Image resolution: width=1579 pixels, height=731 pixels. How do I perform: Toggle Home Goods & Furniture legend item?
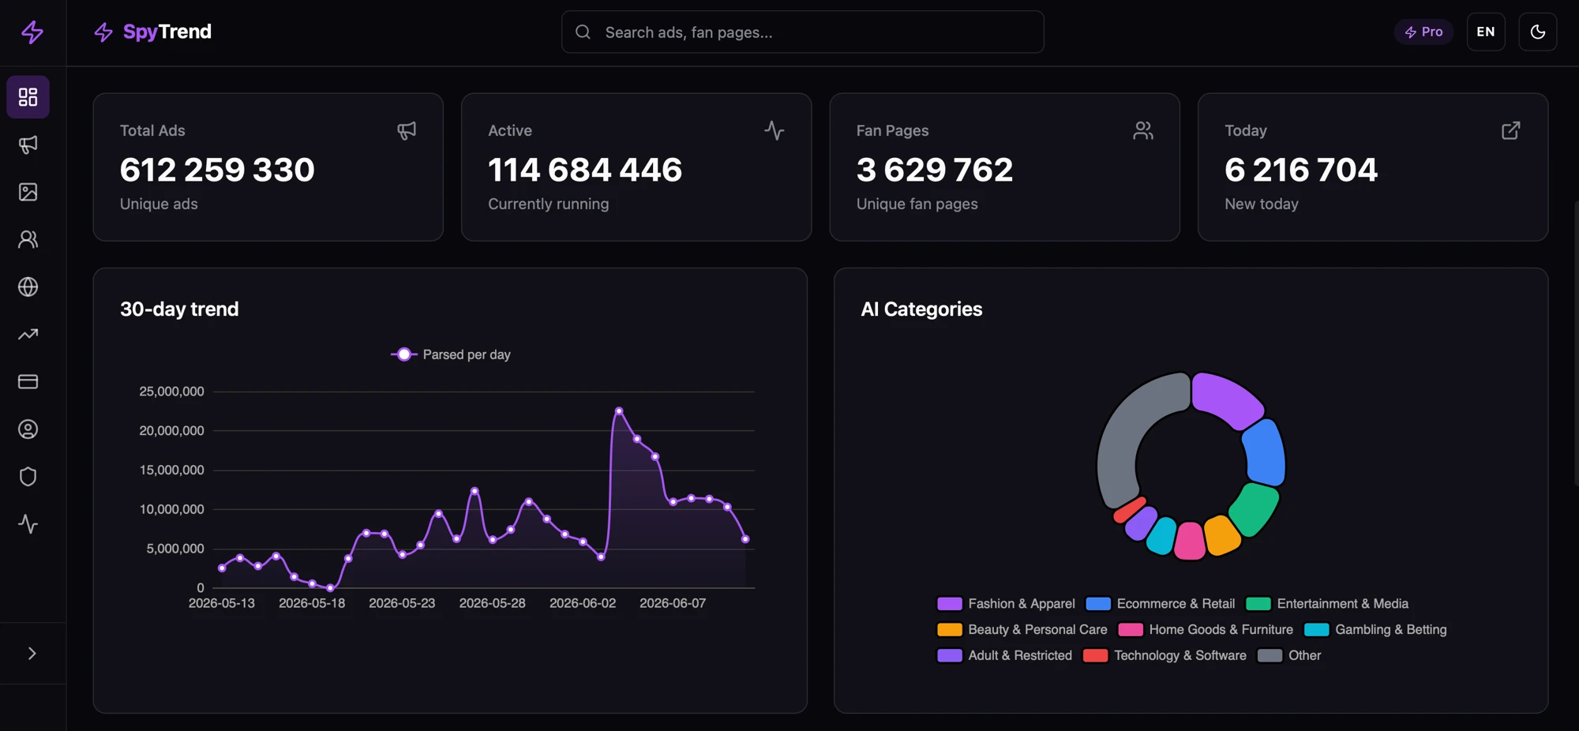(x=1206, y=629)
